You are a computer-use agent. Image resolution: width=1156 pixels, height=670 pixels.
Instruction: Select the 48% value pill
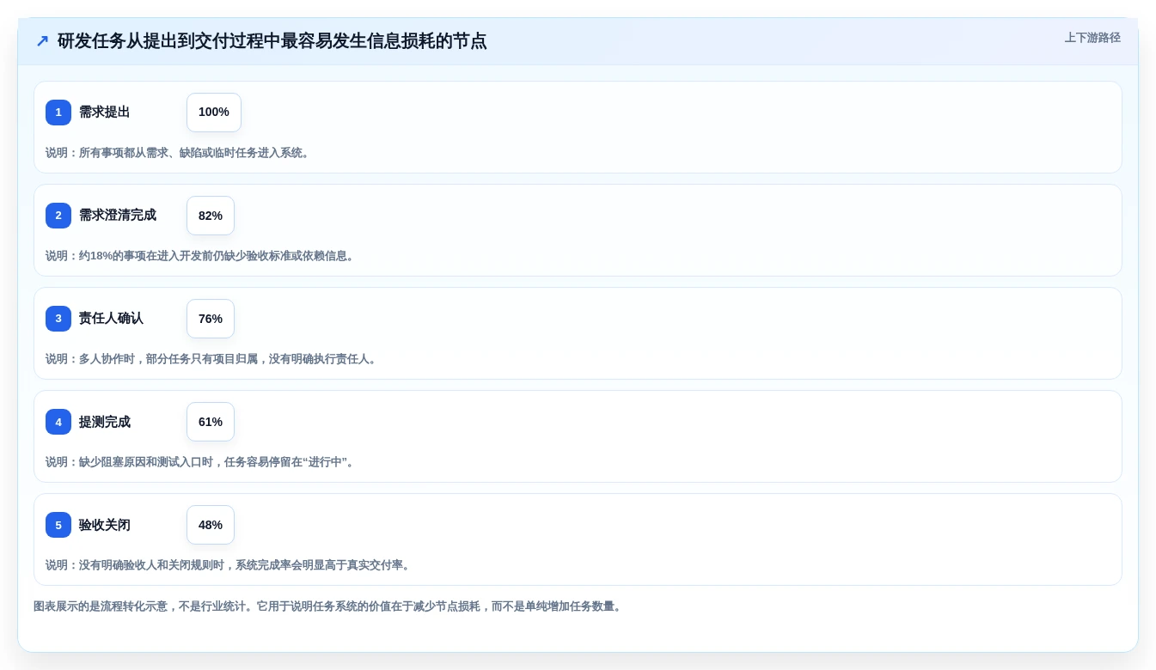211,525
